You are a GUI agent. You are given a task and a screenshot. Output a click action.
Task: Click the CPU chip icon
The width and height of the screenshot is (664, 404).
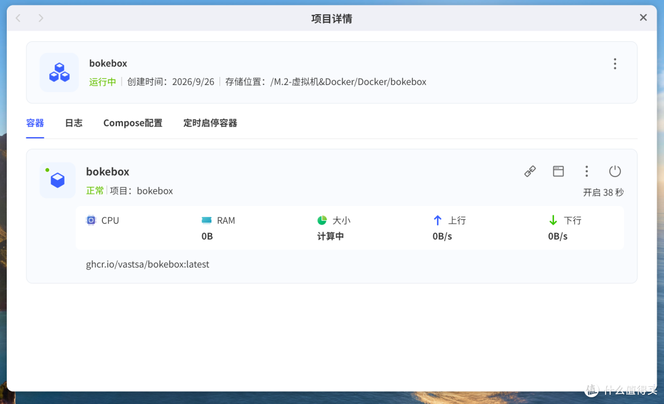pyautogui.click(x=91, y=220)
